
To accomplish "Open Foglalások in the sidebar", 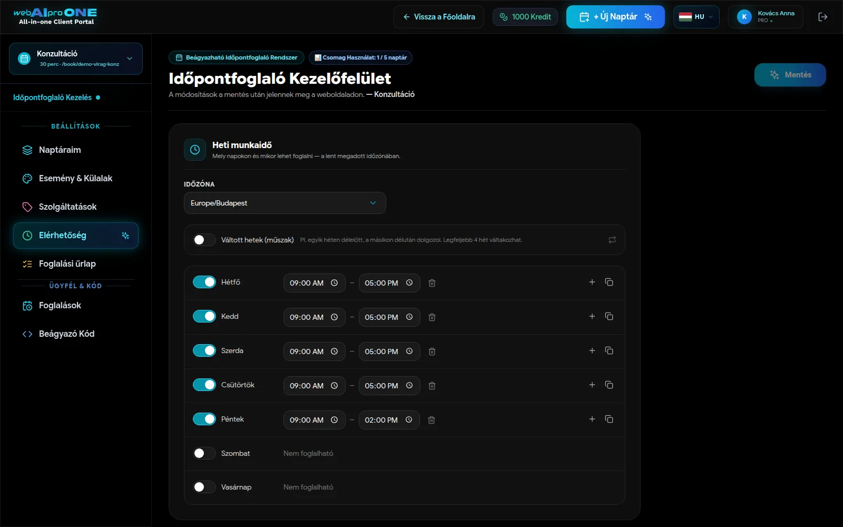I will [76, 305].
